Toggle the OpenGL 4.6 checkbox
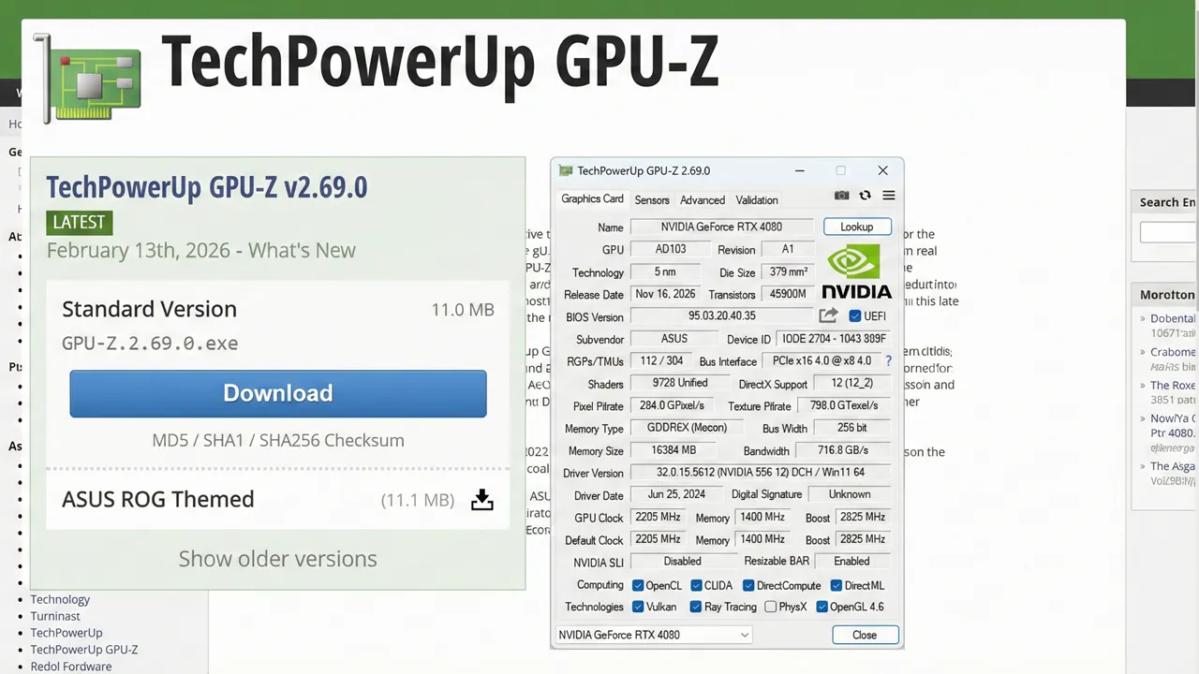 click(x=822, y=607)
